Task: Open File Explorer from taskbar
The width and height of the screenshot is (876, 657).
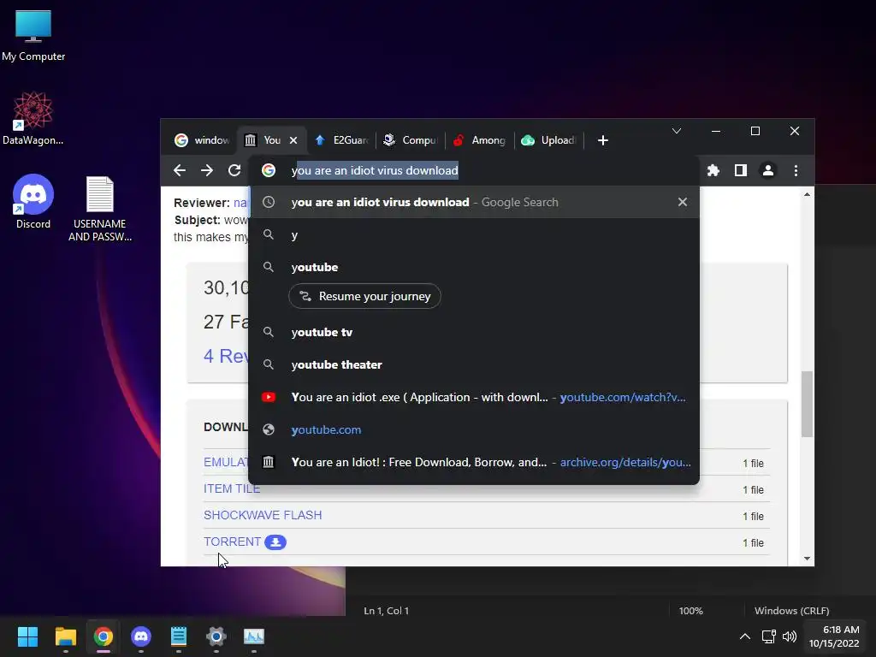Action: tap(65, 636)
